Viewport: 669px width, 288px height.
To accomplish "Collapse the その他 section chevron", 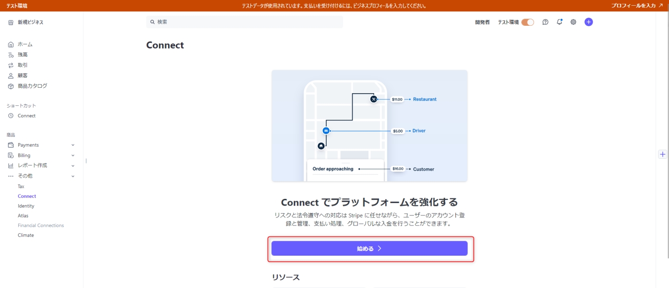I will click(x=73, y=176).
